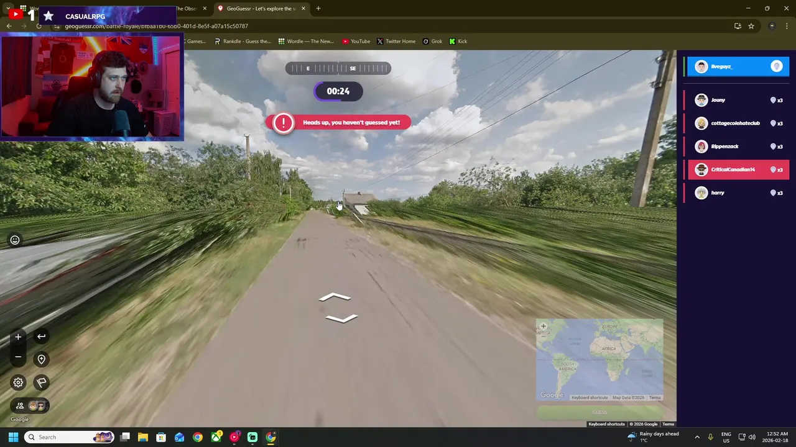Select player Jouny in list
This screenshot has height=447, width=796.
[738, 100]
